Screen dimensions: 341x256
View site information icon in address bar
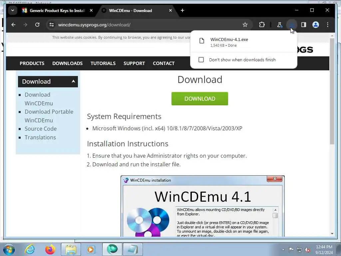52,25
